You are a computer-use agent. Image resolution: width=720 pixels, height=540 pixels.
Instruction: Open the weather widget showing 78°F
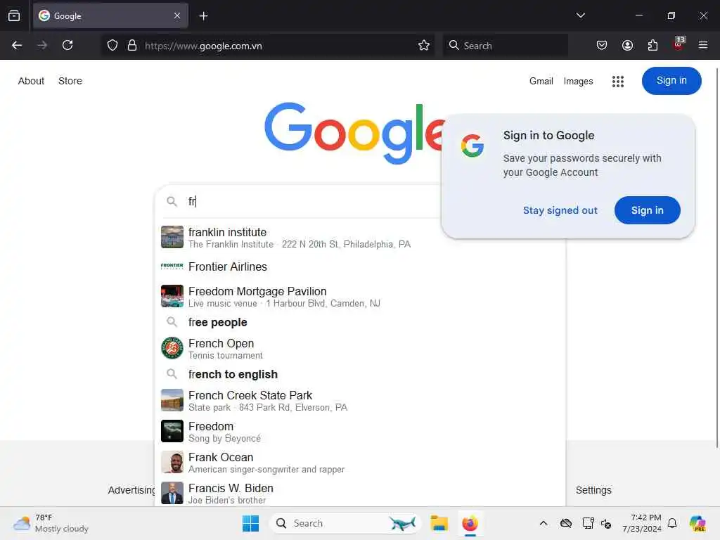(x=51, y=523)
